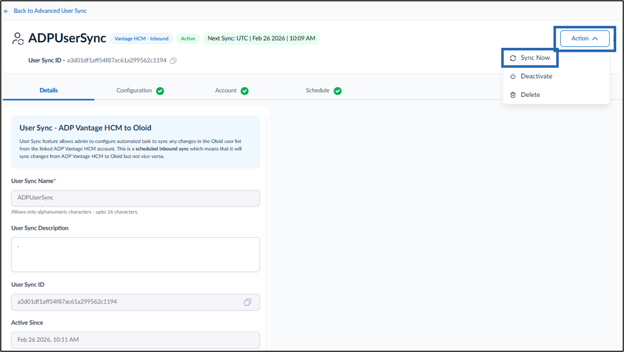
Task: Choose Sync Now from Action menu
Action: 530,58
